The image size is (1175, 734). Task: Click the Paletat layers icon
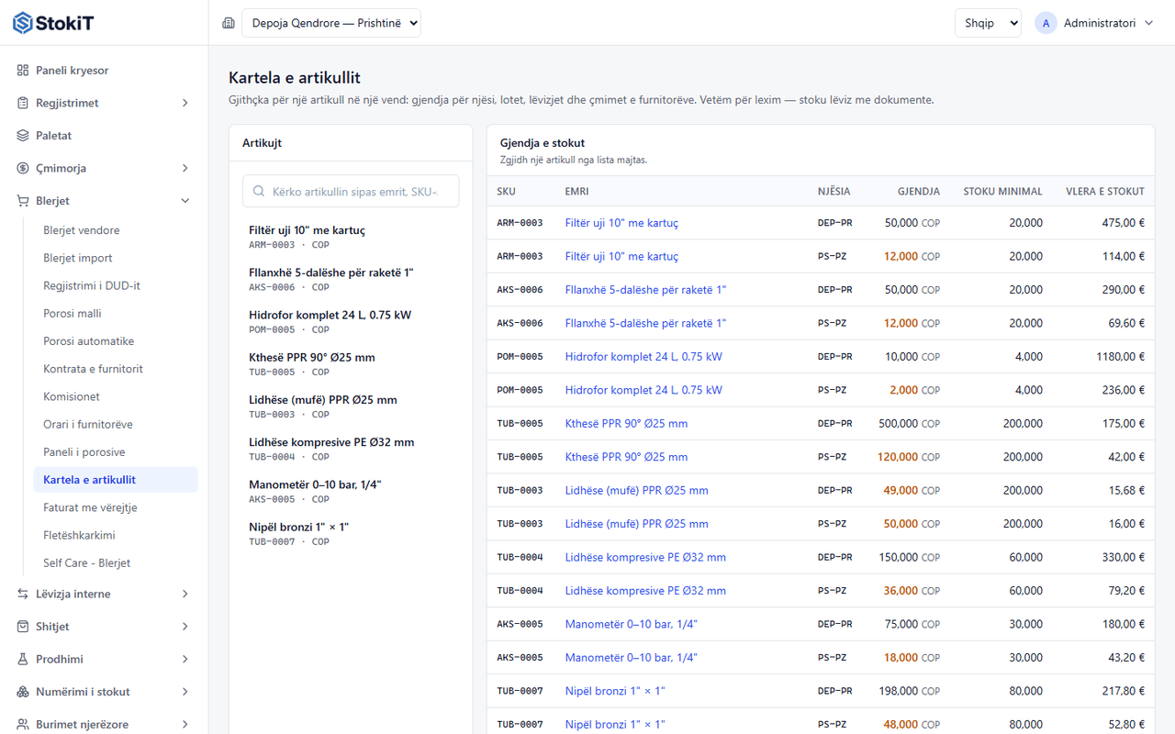pyautogui.click(x=23, y=136)
